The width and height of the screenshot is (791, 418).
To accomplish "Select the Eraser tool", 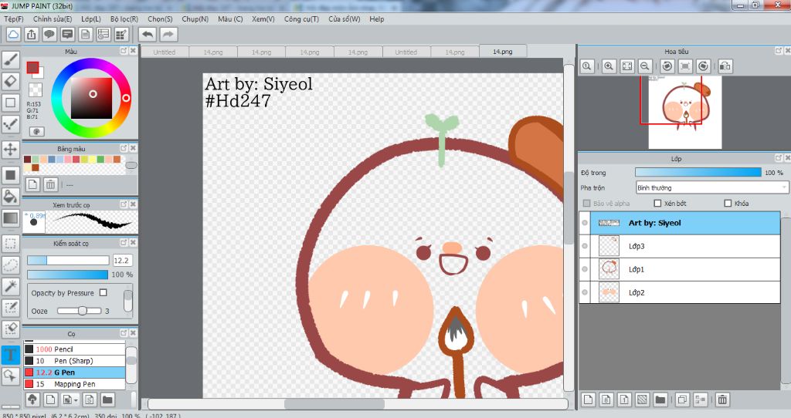I will [x=11, y=81].
